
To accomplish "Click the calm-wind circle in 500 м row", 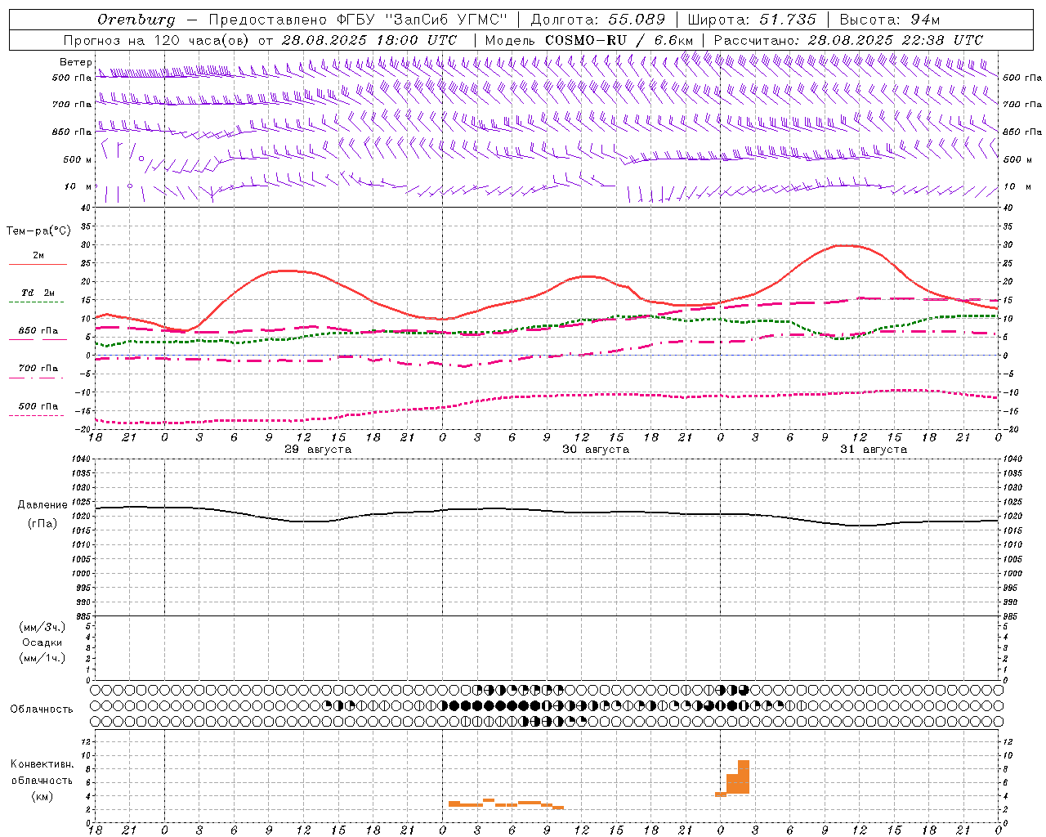I will pos(141,159).
